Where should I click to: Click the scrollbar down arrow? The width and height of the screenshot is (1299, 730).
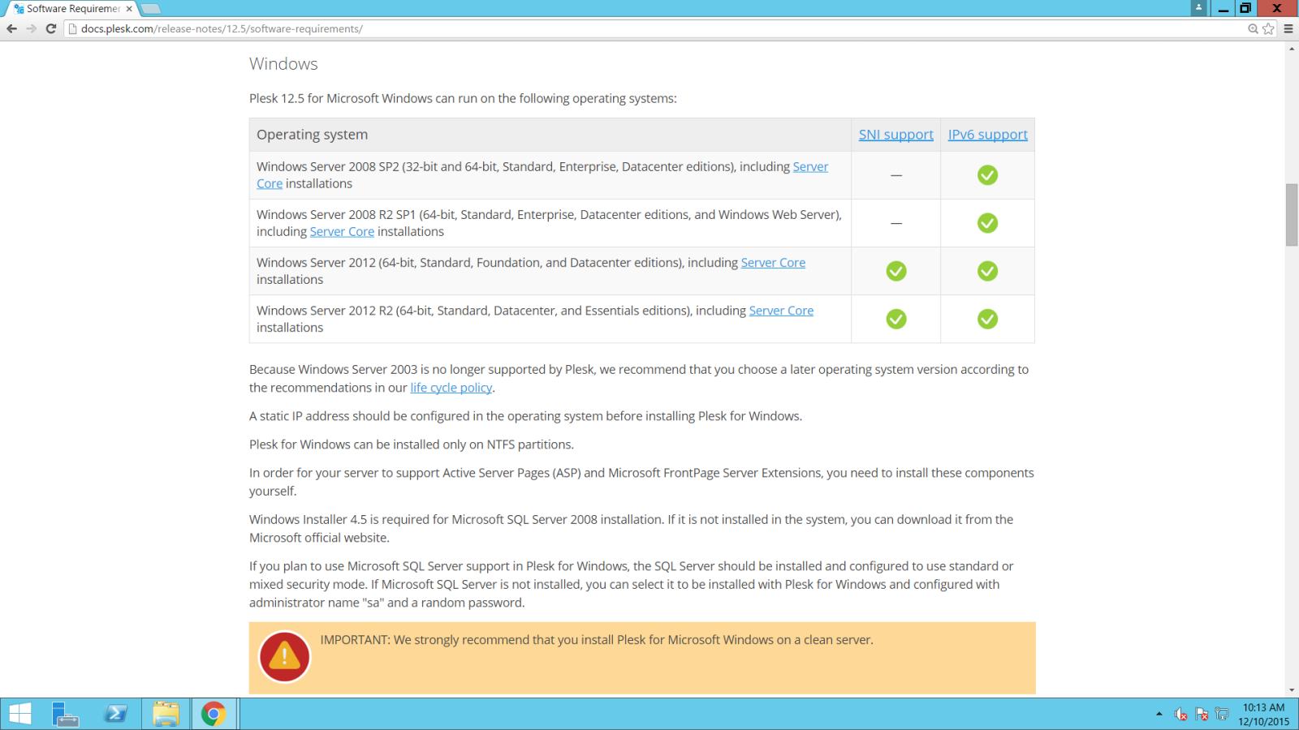(1292, 690)
